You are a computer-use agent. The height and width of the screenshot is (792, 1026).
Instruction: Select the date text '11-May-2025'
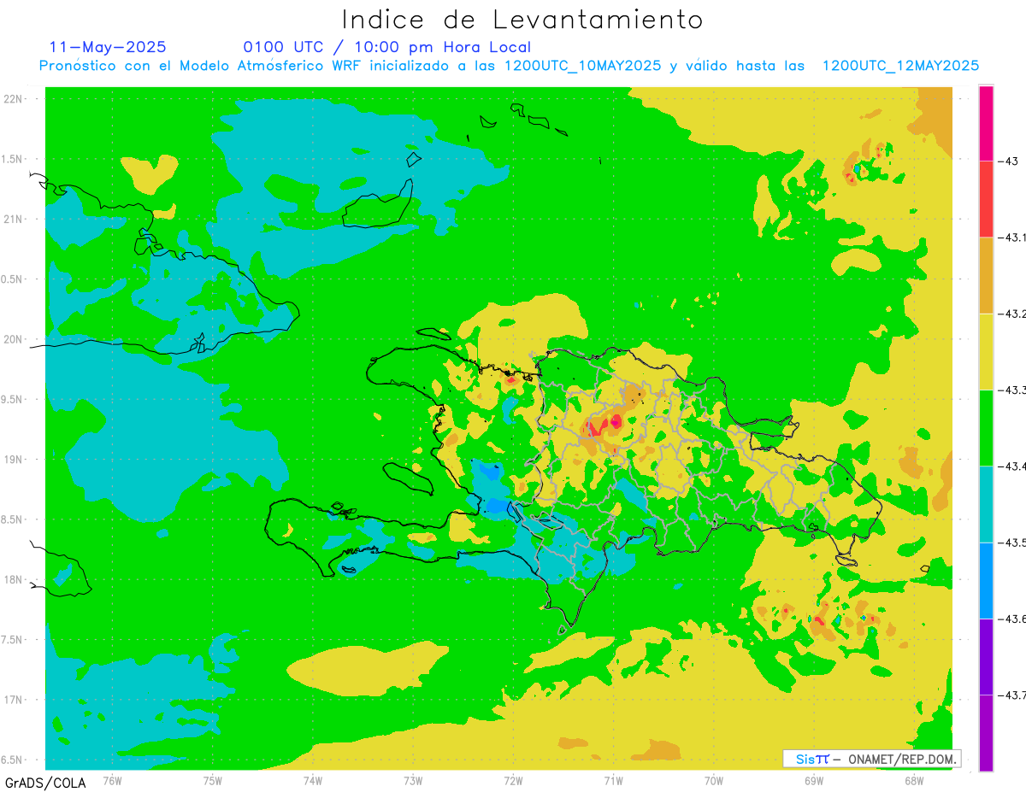108,47
